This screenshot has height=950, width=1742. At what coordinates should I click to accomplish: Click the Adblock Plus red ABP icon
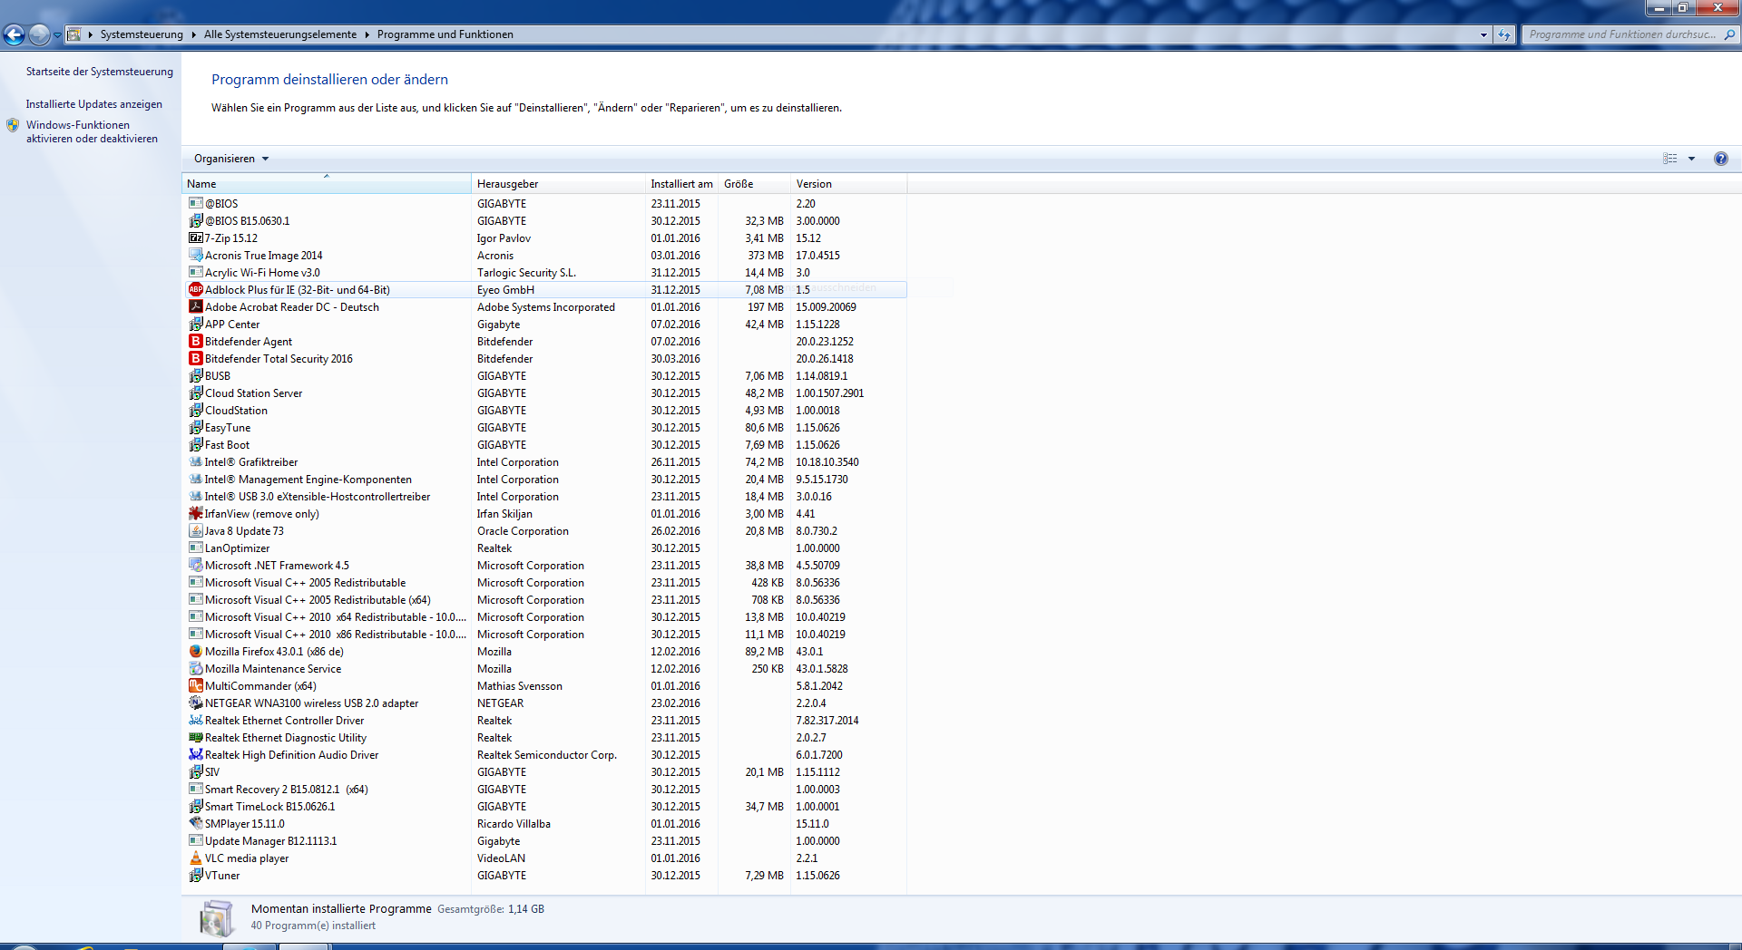[x=195, y=290]
